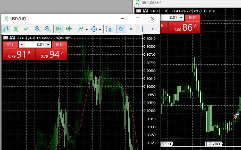241x150 pixels.
Task: Click BUY button on GBPUSD chart
Action: tap(192, 18)
